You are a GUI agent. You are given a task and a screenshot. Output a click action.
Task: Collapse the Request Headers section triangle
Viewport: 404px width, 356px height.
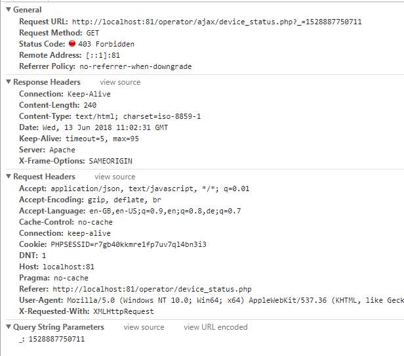(8, 177)
